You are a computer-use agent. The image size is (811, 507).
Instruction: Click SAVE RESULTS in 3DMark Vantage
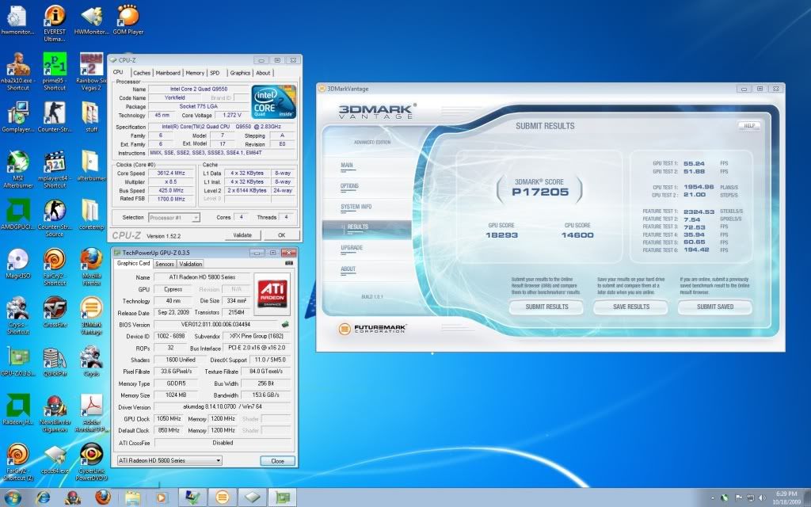631,307
